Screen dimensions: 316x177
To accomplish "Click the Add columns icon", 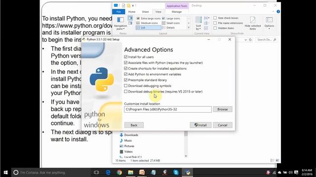I will click(206, 23).
